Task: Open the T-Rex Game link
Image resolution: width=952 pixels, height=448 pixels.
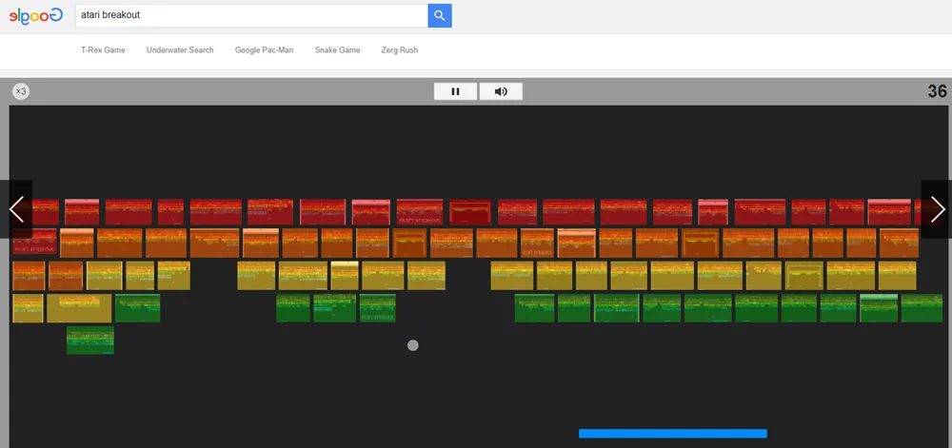Action: coord(103,50)
